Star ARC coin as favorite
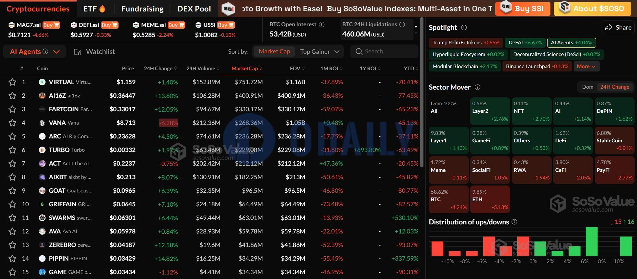This screenshot has height=279, width=637. (12, 136)
